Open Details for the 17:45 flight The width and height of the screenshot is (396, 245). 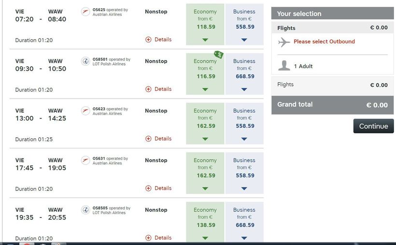(x=163, y=188)
